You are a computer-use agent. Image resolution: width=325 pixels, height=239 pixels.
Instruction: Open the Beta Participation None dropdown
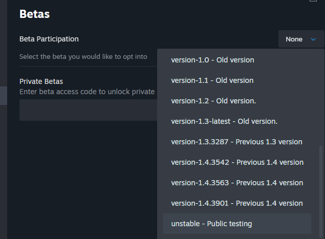point(301,39)
